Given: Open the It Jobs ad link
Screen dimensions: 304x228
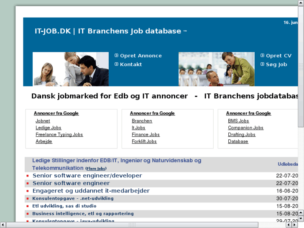Looking at the screenshot, I should [138, 128].
